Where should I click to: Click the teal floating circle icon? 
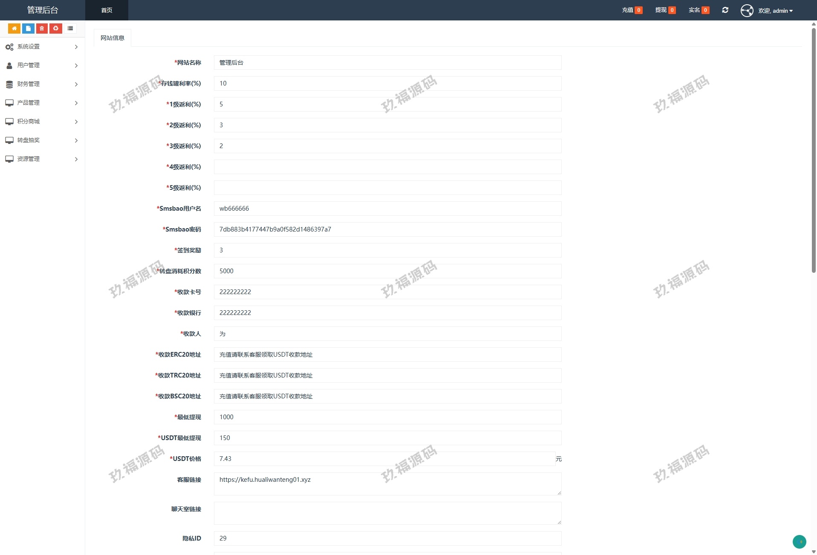pos(799,542)
